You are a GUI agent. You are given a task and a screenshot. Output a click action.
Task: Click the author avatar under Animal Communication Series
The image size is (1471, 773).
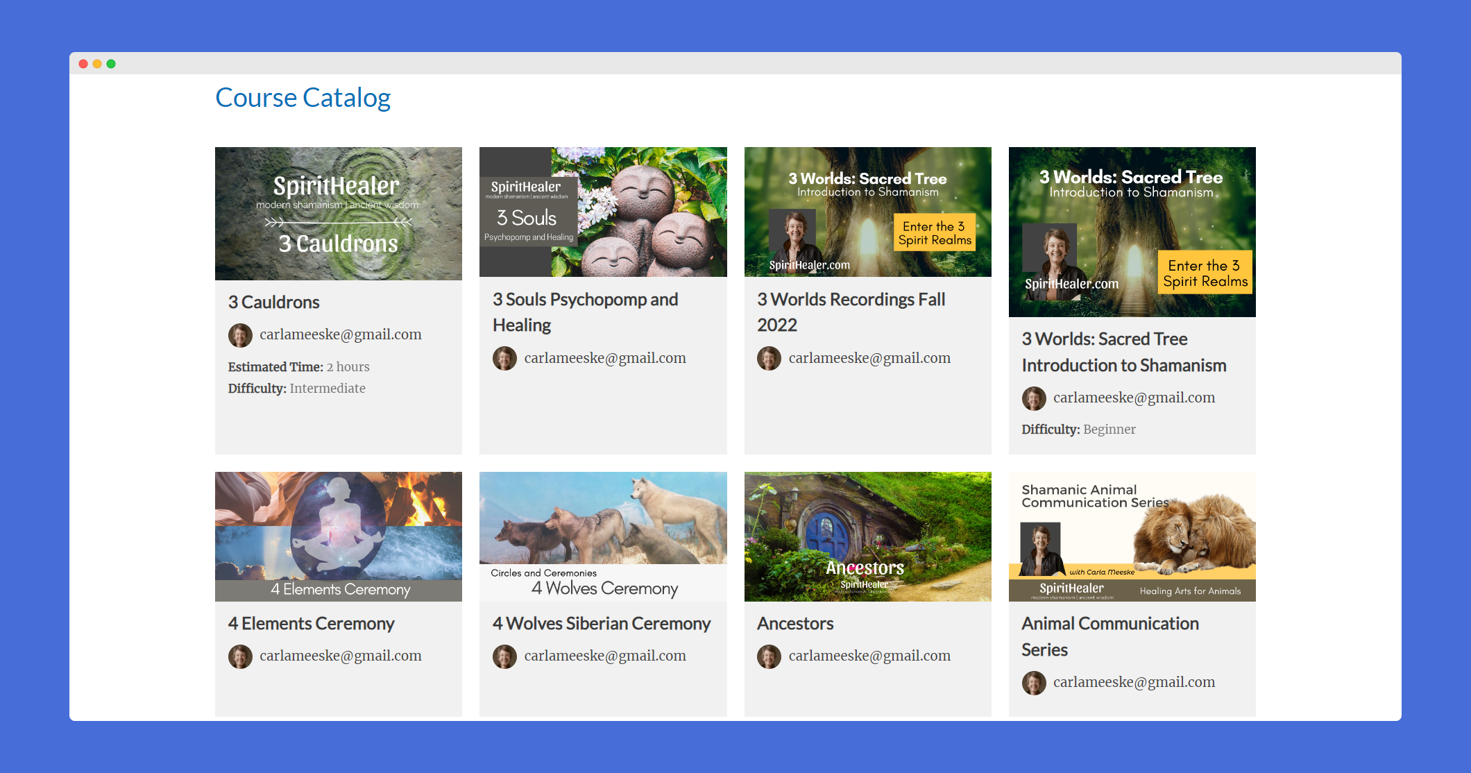pos(1034,683)
